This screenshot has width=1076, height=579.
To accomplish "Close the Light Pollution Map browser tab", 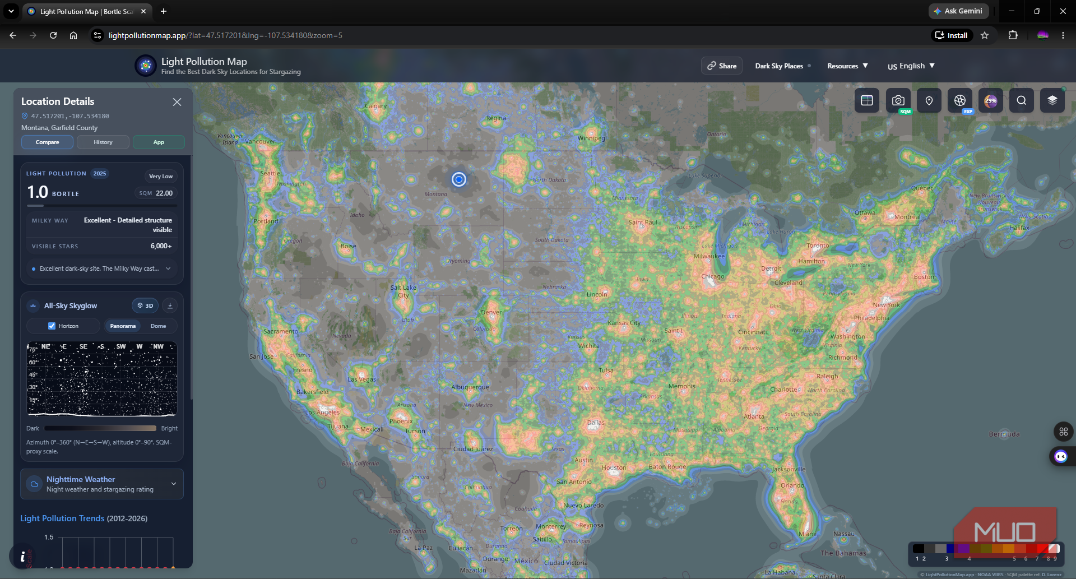I will click(143, 11).
